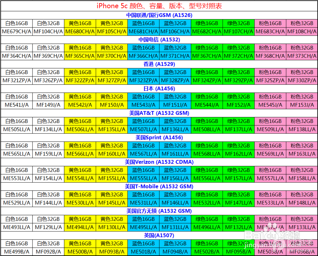Select the 美国Verizon (A1532 CDMA) header
The width and height of the screenshot is (318, 256).
tap(159, 162)
